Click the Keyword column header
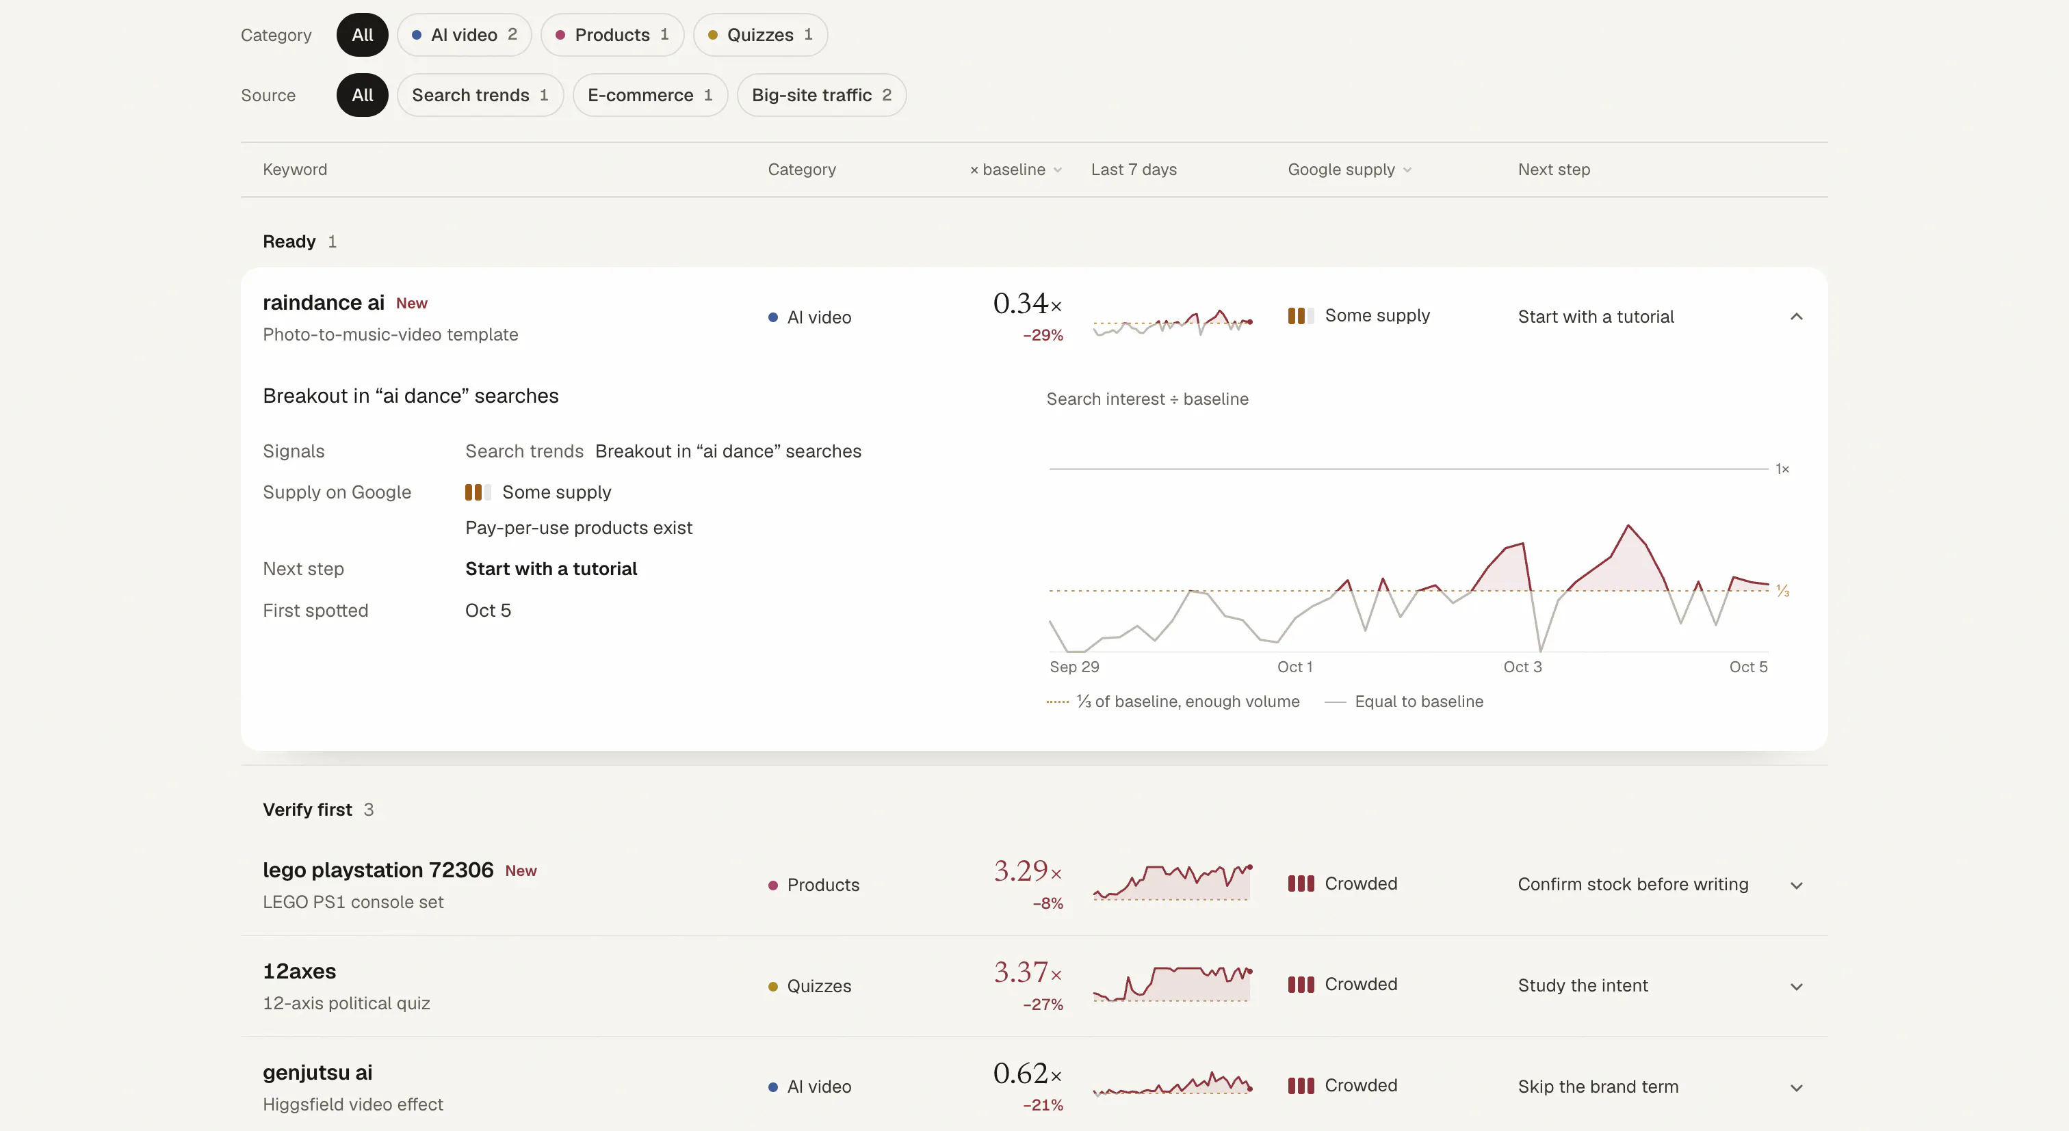 click(295, 170)
